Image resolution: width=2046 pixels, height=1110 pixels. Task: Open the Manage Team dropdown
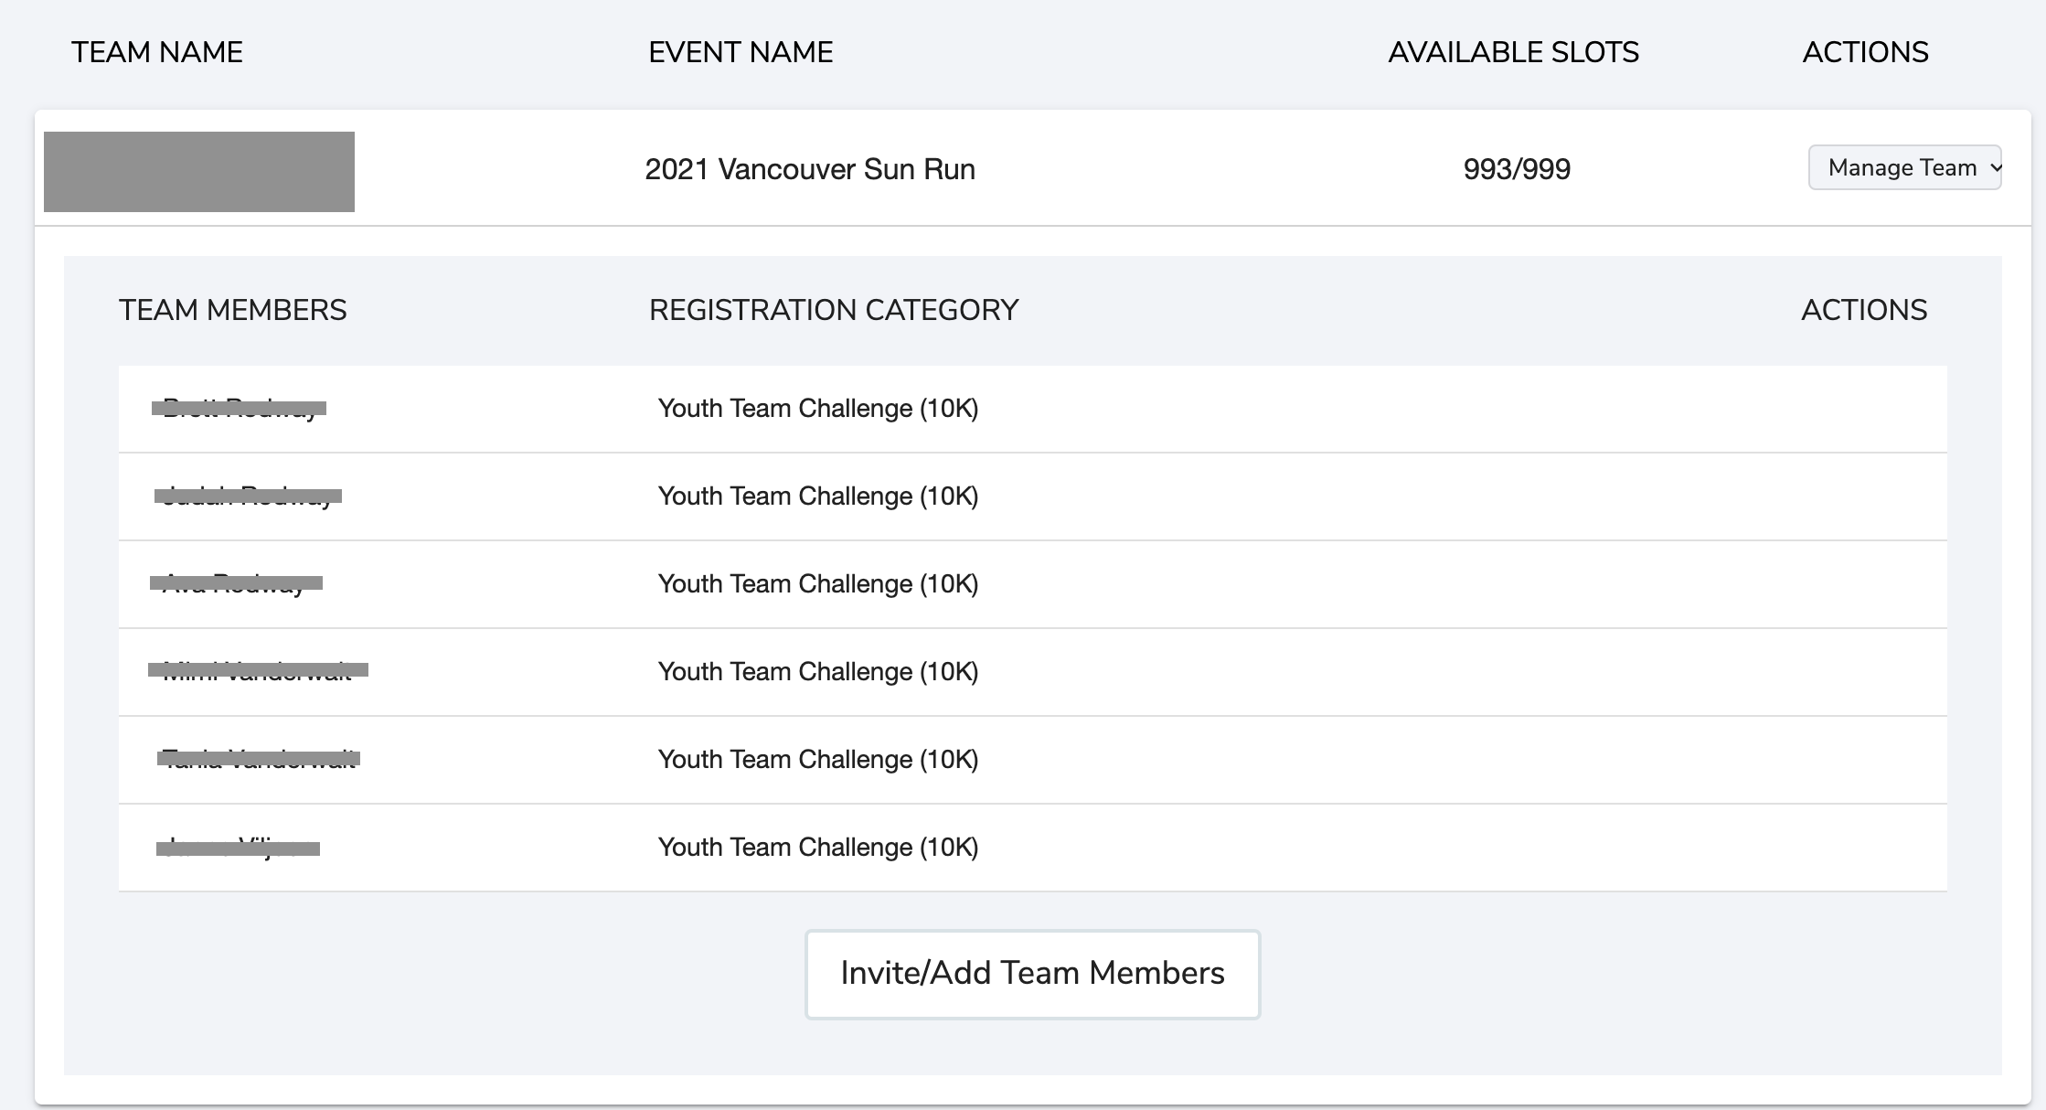click(1904, 168)
